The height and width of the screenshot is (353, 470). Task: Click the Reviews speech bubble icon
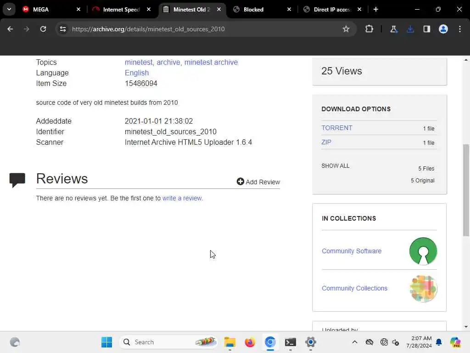coord(17,180)
